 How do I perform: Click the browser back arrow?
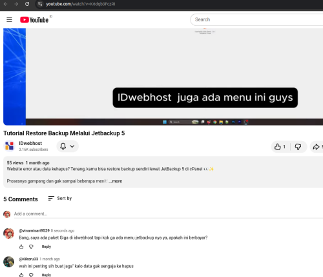6,4
